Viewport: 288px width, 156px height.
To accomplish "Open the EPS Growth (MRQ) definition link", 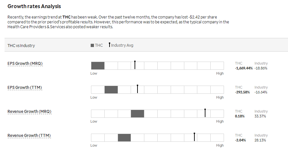I will pyautogui.click(x=25, y=64).
